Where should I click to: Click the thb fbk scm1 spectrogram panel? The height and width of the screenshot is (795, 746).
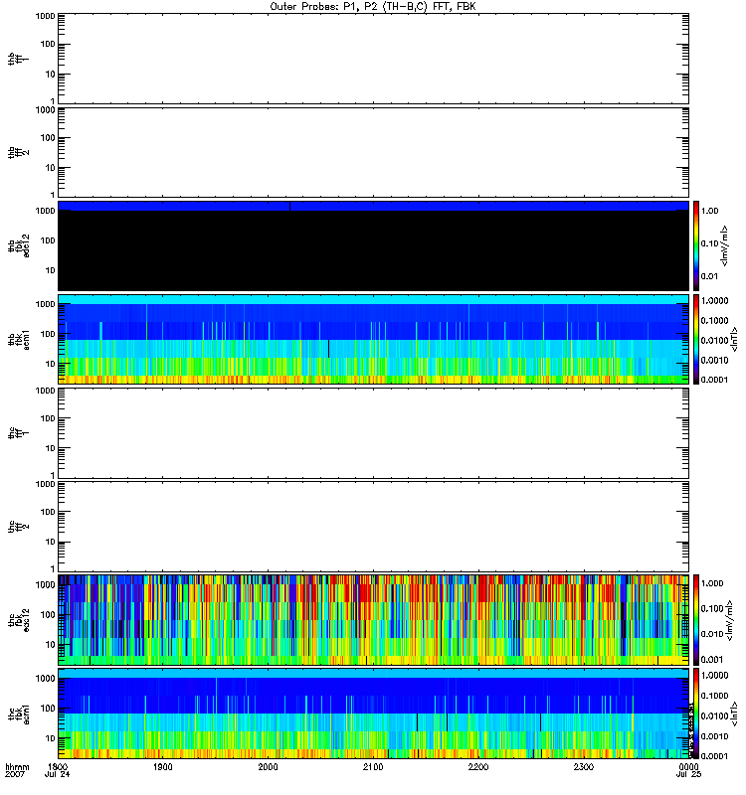click(x=373, y=339)
